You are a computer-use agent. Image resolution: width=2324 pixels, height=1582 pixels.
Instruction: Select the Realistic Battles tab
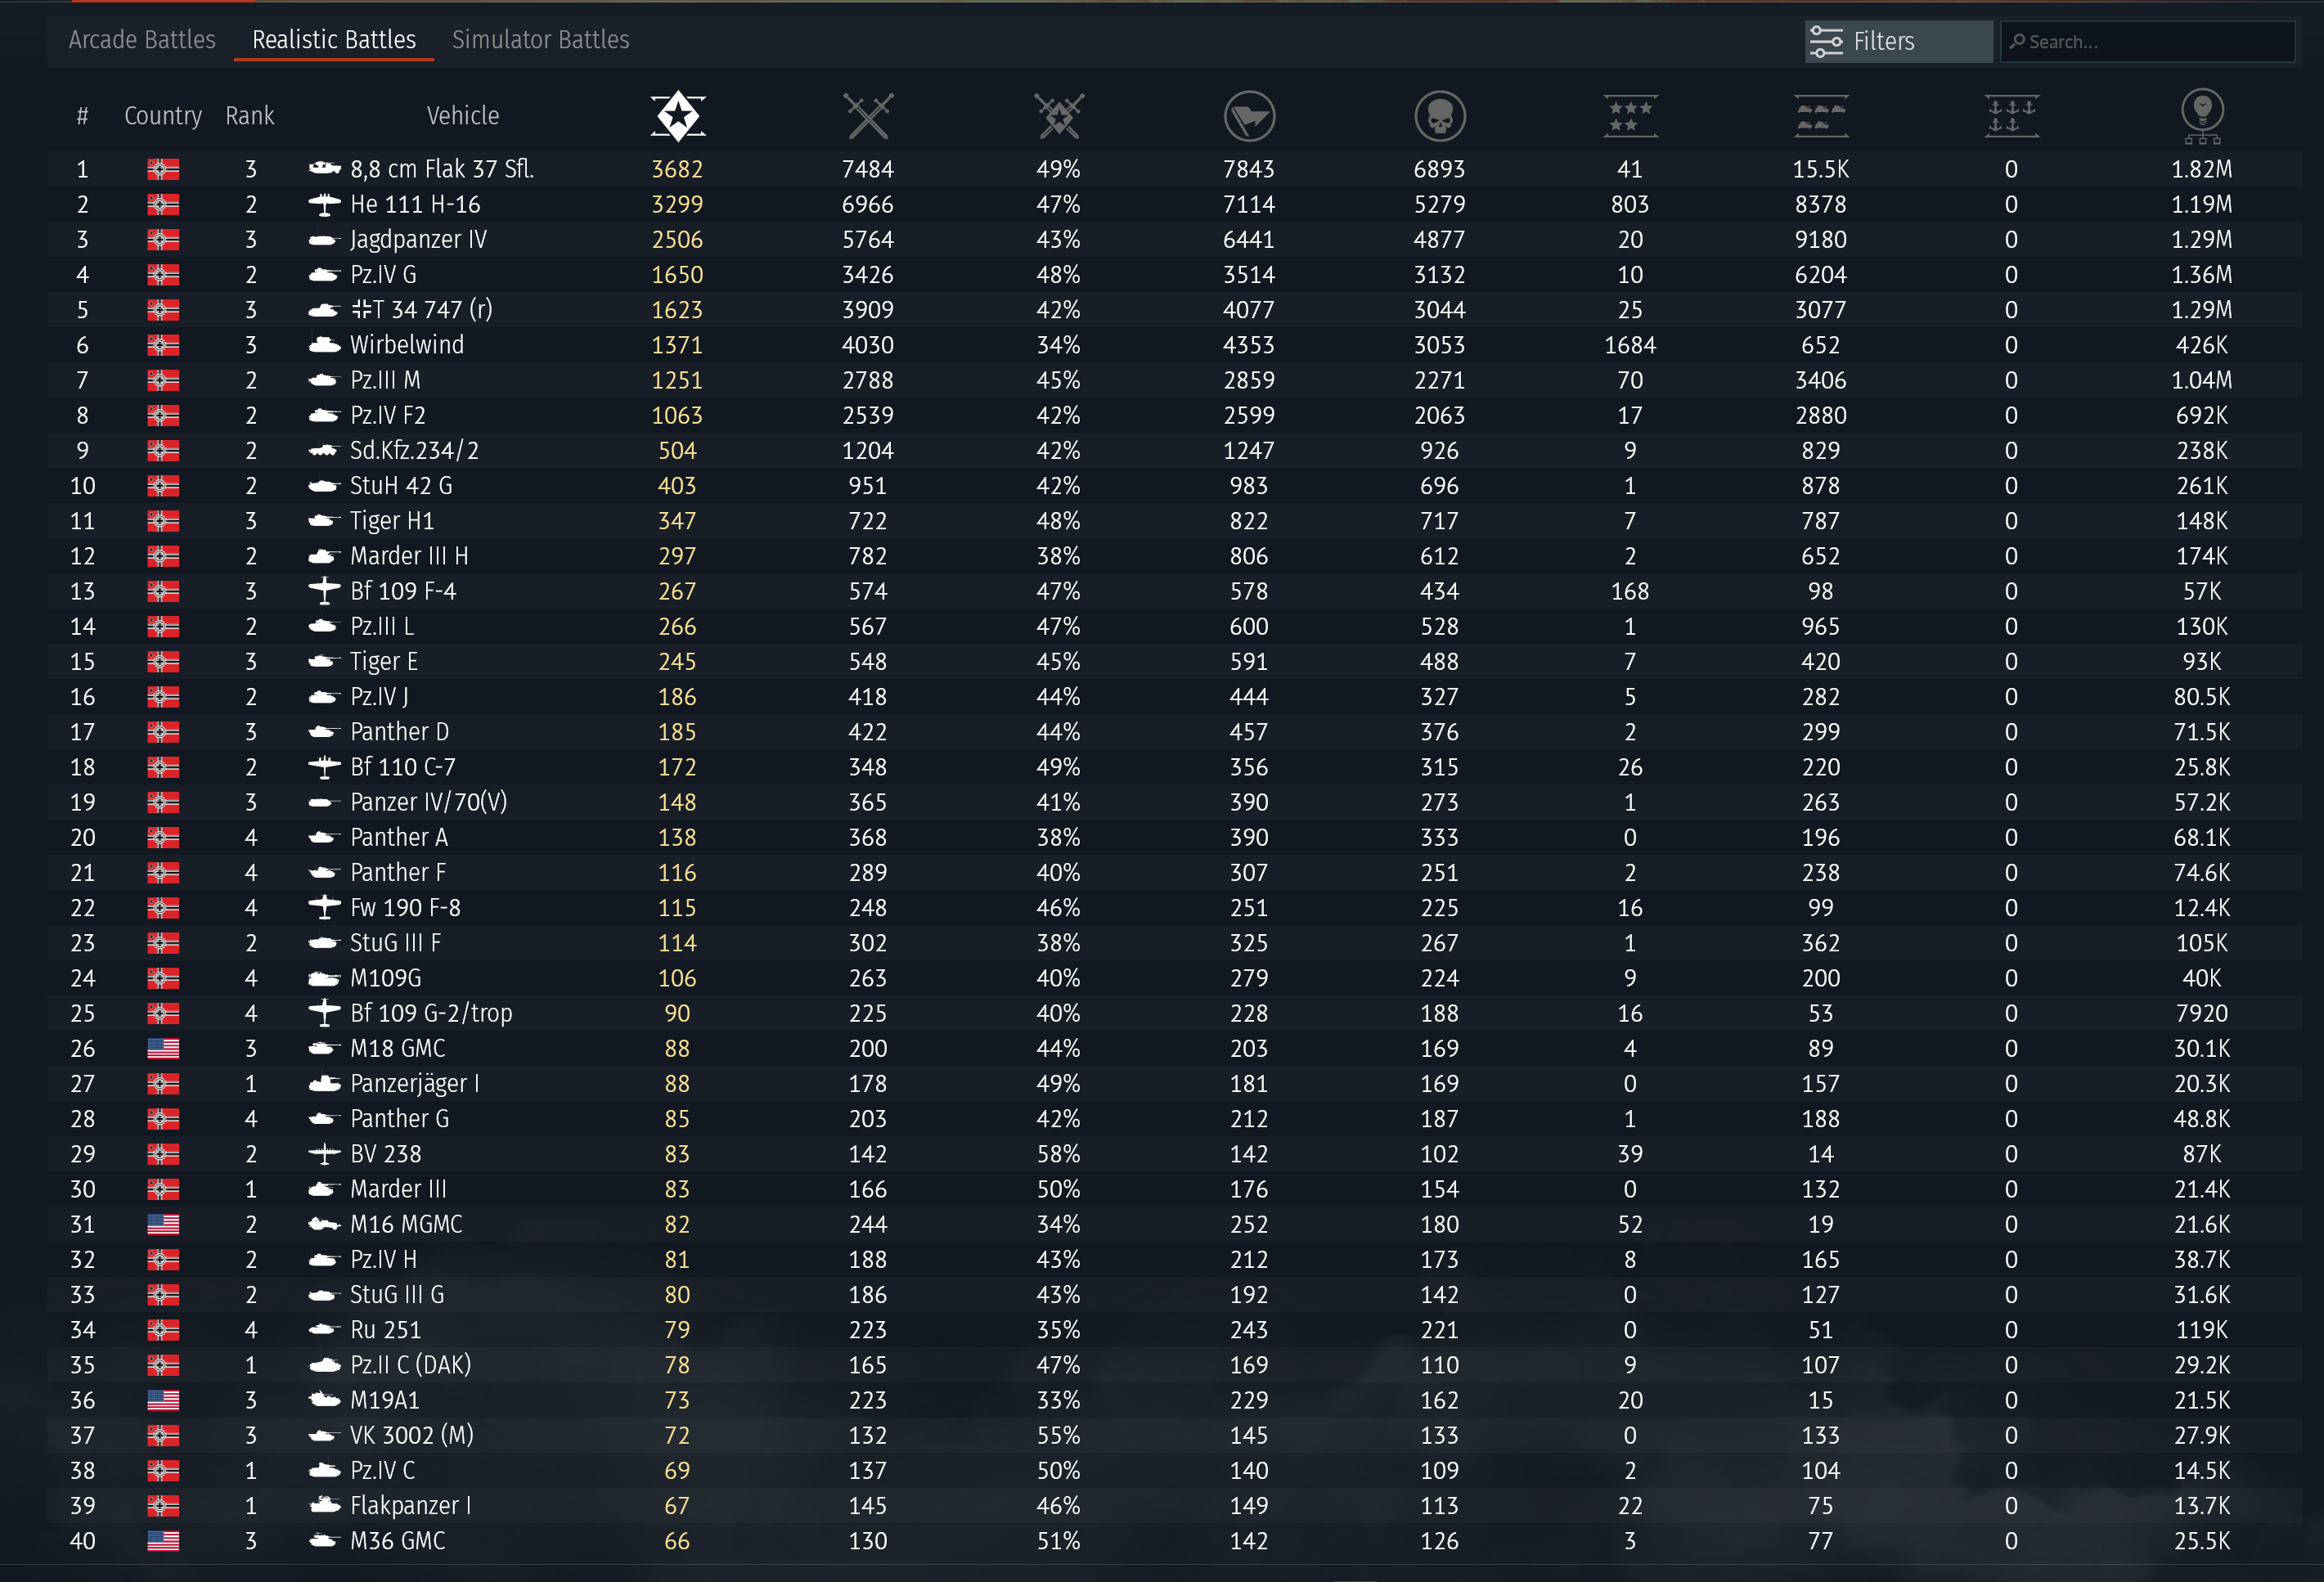333,40
